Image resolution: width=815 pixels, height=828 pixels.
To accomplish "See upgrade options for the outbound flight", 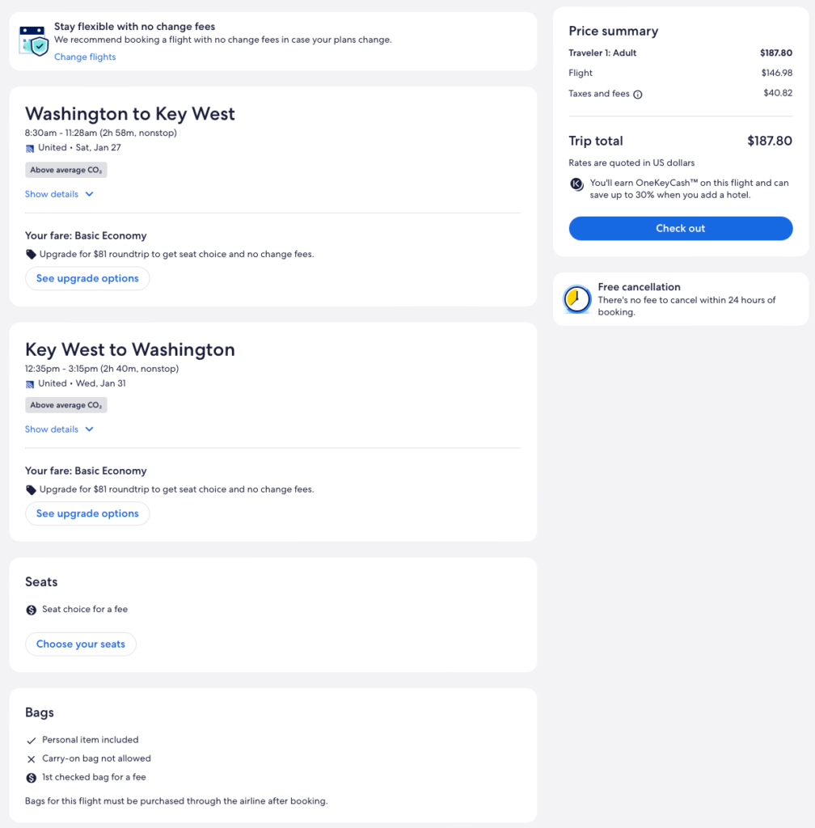I will (87, 278).
